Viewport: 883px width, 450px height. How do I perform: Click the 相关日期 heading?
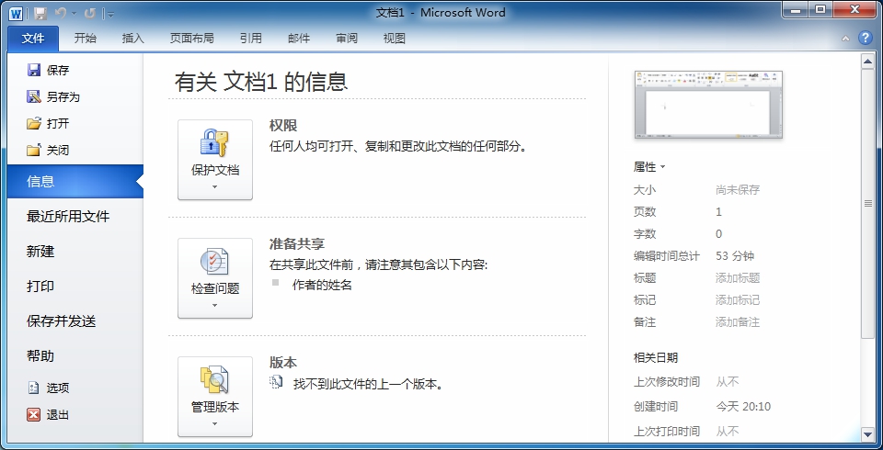(x=656, y=358)
